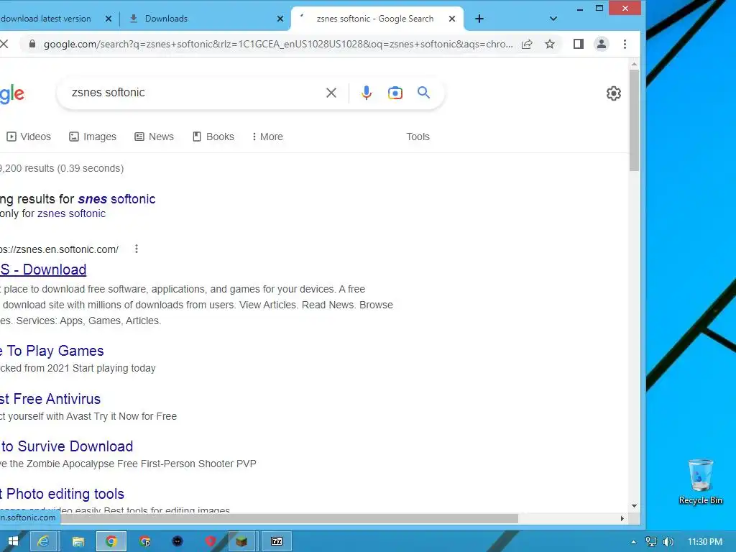
Task: Click the address bar URL
Action: click(x=278, y=44)
